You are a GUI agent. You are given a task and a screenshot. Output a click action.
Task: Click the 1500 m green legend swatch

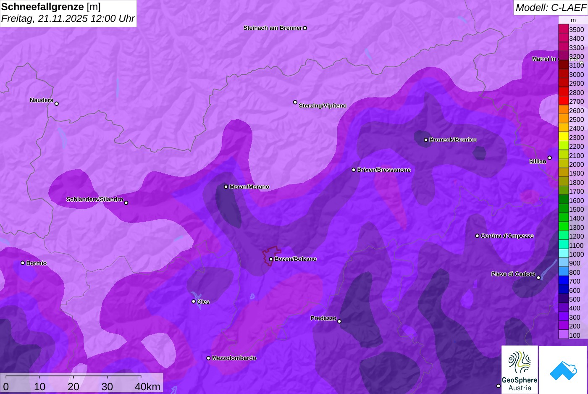point(563,209)
